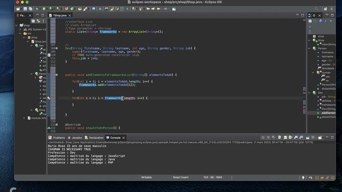Toggle Show Console on Standard Error Change
This screenshot has width=342, height=192.
(301, 138)
